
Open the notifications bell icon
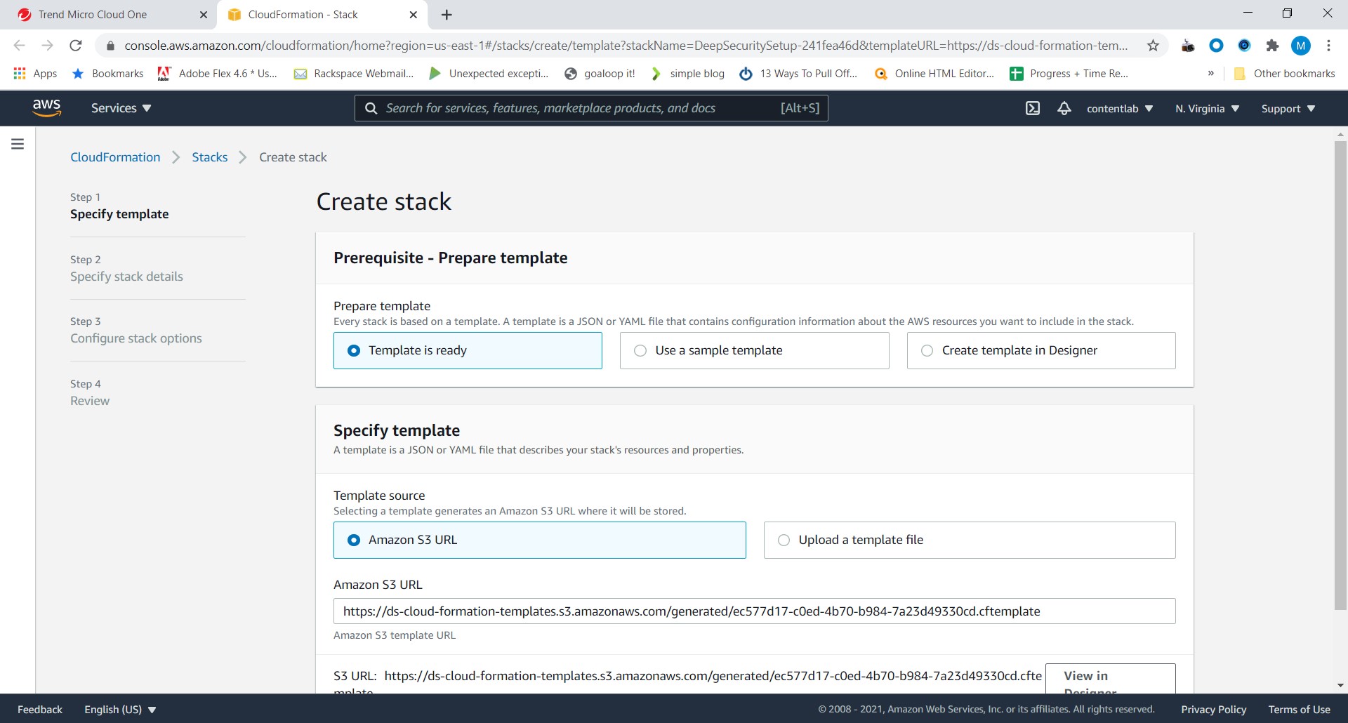1064,108
